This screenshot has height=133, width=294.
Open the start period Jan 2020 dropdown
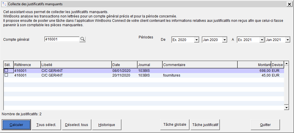click(x=224, y=40)
